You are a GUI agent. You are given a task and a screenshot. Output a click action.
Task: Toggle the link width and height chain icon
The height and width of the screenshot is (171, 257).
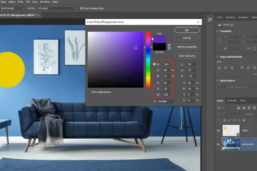(220, 40)
